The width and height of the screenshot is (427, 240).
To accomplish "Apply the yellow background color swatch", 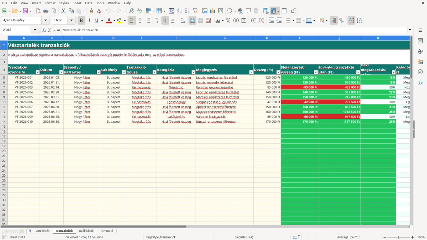I will 120,21.
